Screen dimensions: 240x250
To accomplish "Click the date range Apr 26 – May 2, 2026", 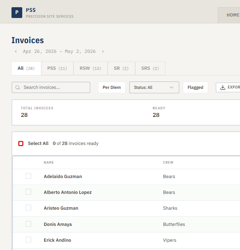I will (x=59, y=51).
